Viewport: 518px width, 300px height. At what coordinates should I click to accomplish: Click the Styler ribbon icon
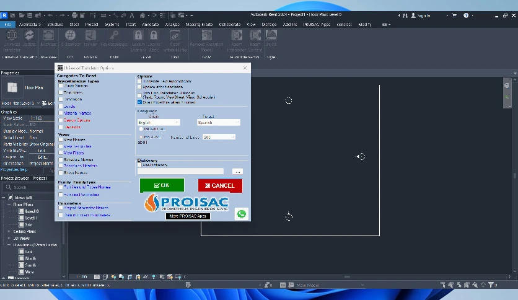(271, 35)
